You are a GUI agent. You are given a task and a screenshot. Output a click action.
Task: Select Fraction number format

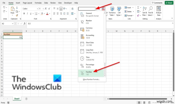click(91, 73)
